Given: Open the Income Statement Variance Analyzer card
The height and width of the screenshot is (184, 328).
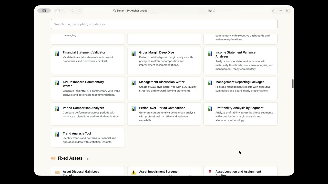Looking at the screenshot, I should click(x=240, y=61).
